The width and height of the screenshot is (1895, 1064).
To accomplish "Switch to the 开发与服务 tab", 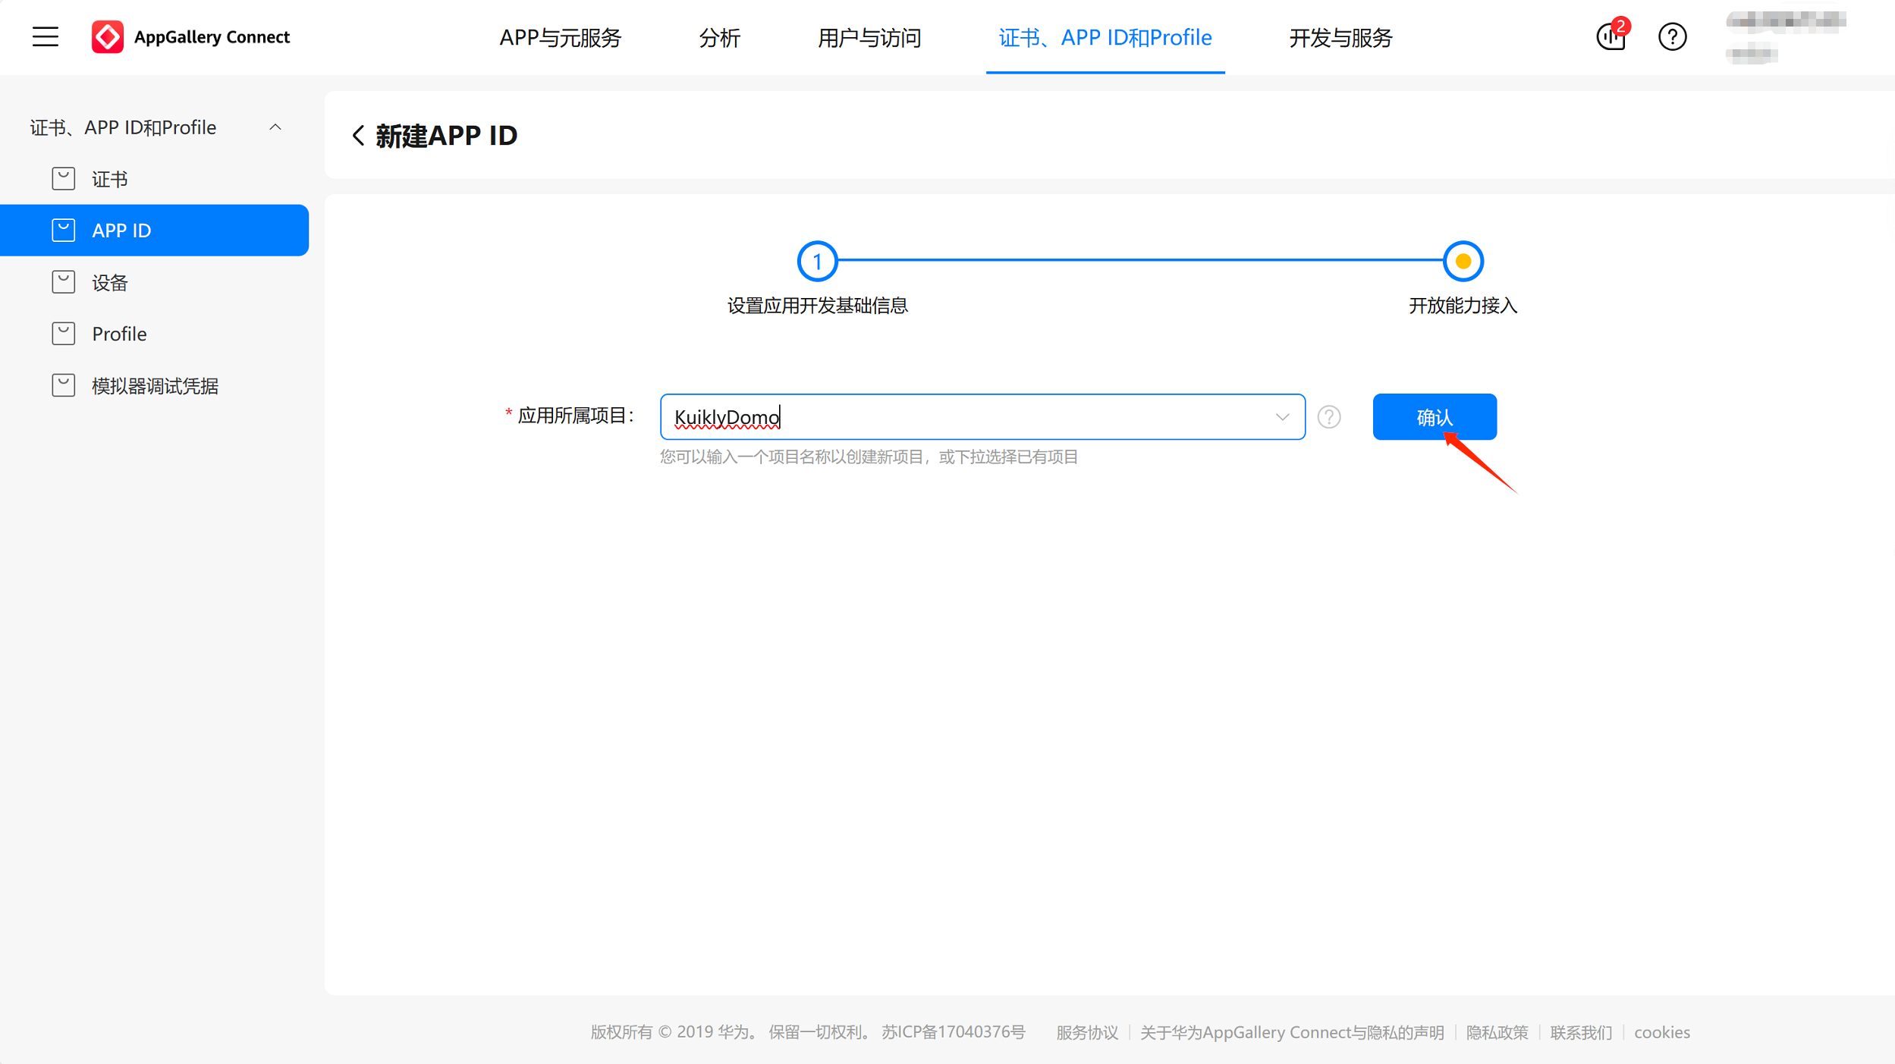I will click(1340, 37).
